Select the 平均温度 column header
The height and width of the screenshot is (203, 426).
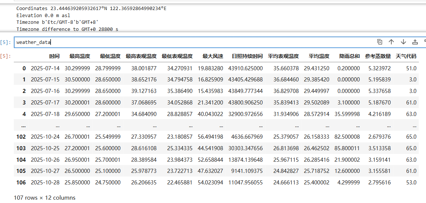click(x=319, y=57)
